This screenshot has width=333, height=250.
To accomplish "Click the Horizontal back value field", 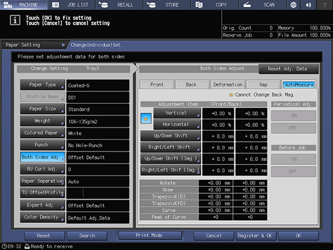I will coord(251,125).
